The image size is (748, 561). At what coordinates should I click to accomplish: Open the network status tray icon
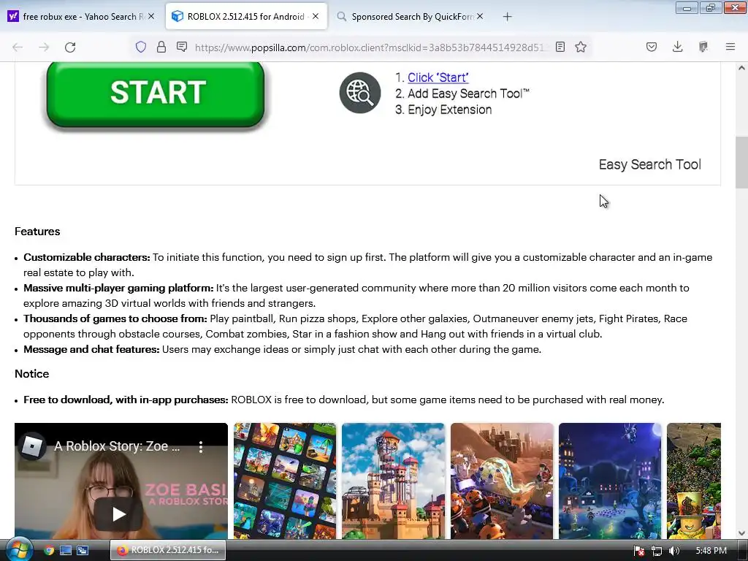pos(657,551)
